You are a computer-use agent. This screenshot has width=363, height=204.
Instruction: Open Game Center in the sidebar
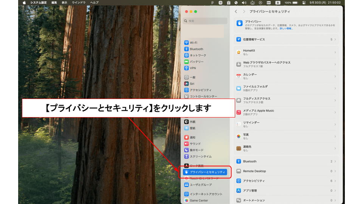[x=199, y=200]
